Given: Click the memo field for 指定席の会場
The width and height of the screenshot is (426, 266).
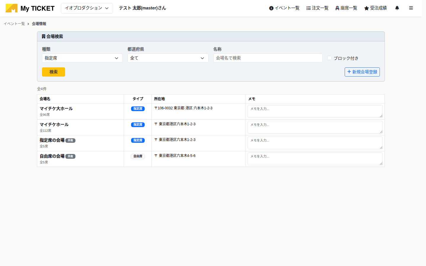Looking at the screenshot, I should tap(315, 143).
